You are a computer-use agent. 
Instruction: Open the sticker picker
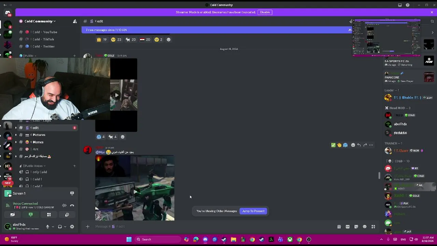coord(356,227)
